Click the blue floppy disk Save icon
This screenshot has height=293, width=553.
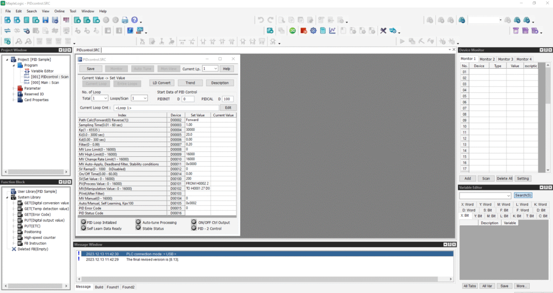[45, 20]
